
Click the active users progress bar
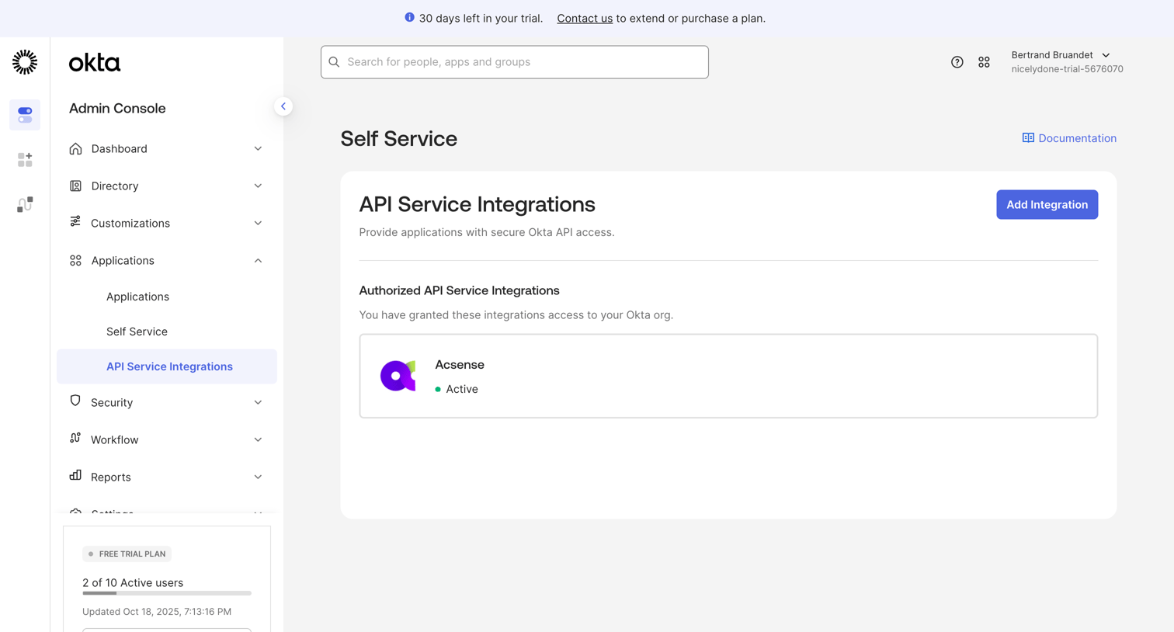point(167,593)
